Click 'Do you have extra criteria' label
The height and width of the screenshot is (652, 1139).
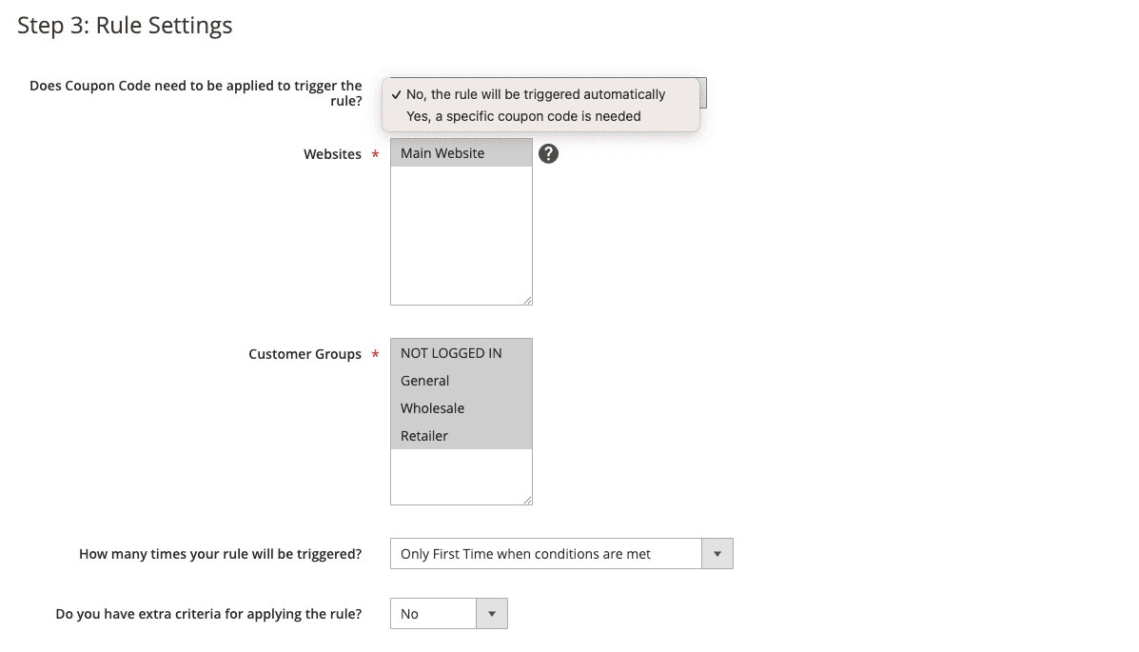(x=208, y=614)
